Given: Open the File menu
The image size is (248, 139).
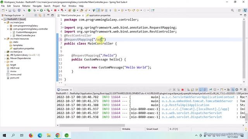Looking at the screenshot, I should coord(3,6).
